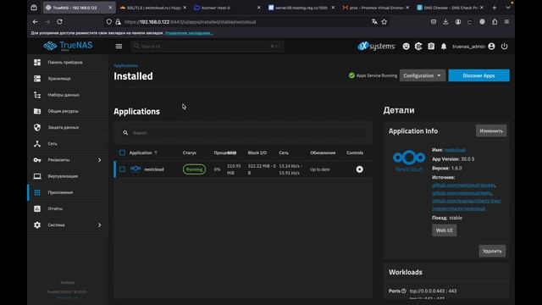Click the iXsystems logo
Screen dimensions: 542x305
coord(376,47)
